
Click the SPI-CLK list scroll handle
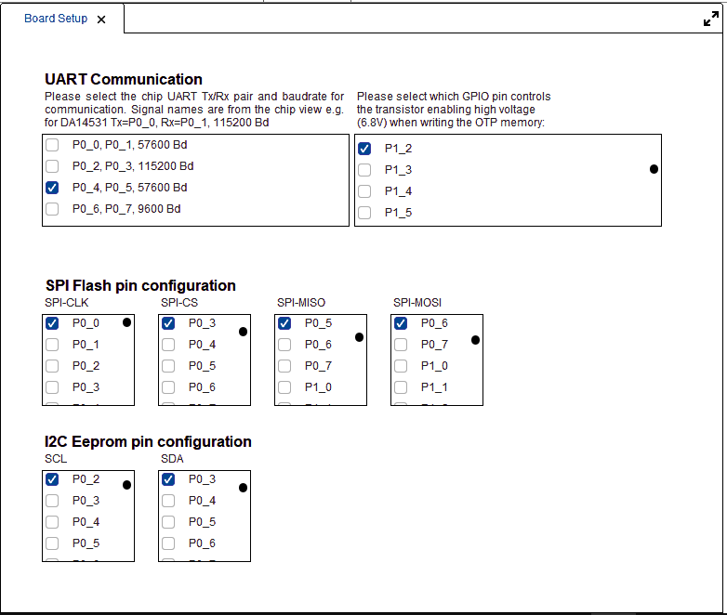(126, 322)
